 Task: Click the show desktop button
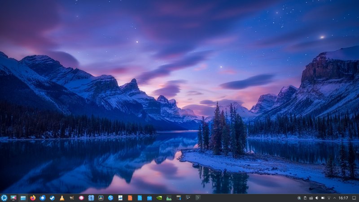point(354,198)
